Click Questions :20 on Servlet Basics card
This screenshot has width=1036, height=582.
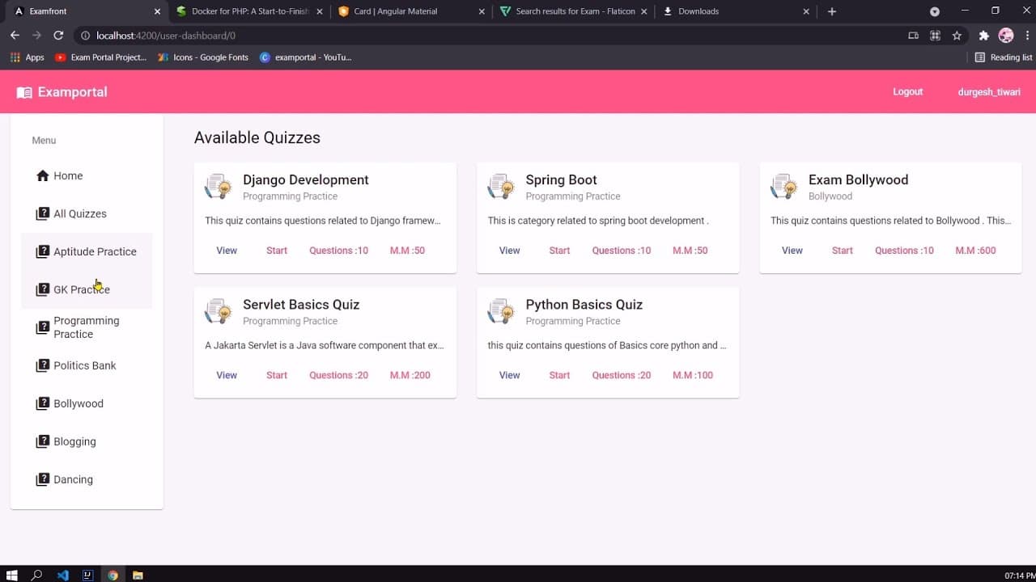pos(338,375)
